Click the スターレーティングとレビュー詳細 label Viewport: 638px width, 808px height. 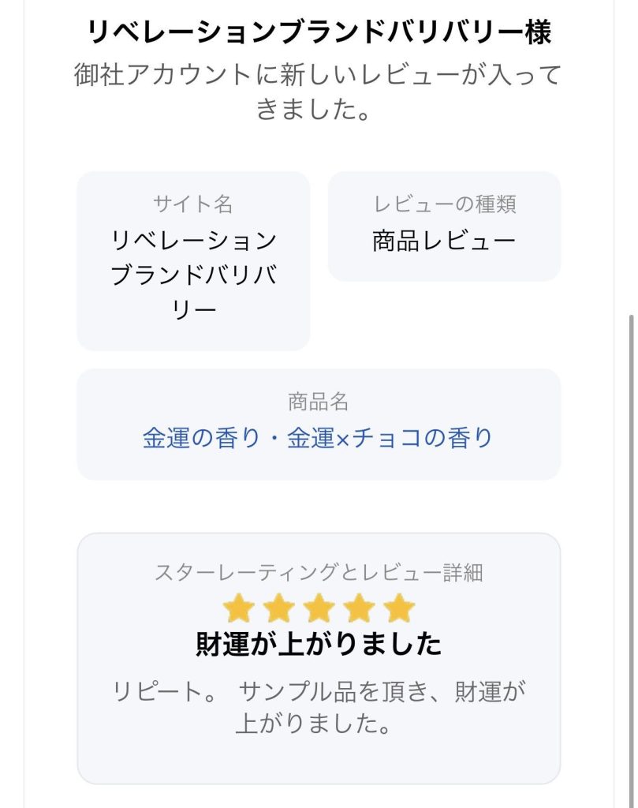(319, 573)
